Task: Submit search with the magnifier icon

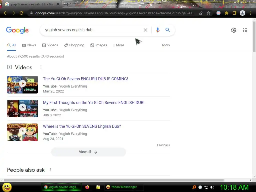Action: [x=167, y=30]
